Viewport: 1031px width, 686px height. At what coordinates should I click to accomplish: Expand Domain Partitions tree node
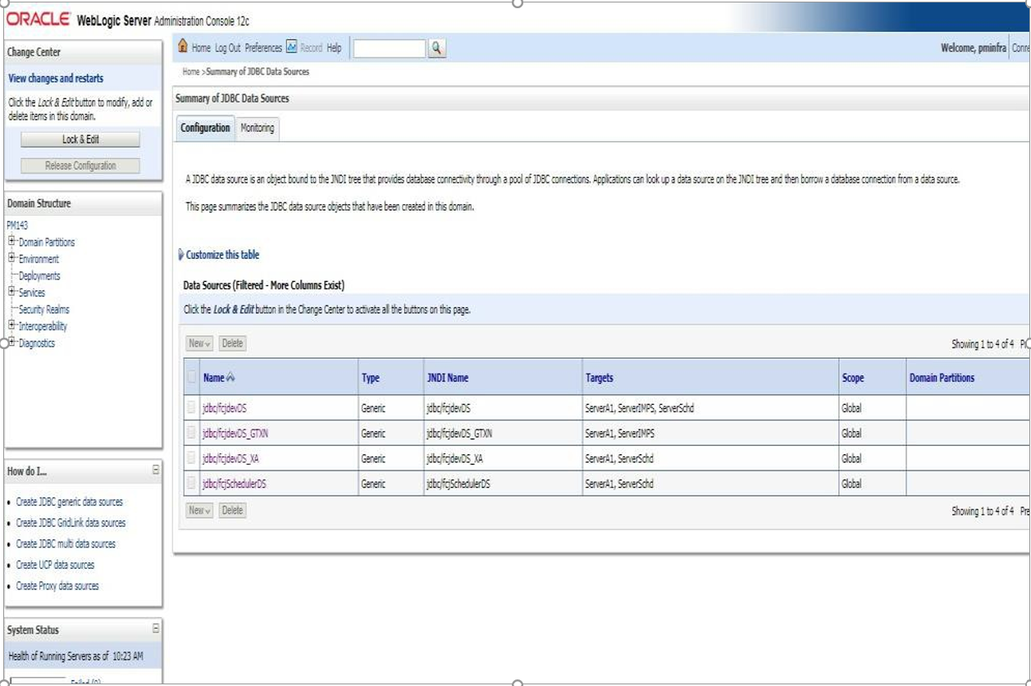tap(12, 242)
